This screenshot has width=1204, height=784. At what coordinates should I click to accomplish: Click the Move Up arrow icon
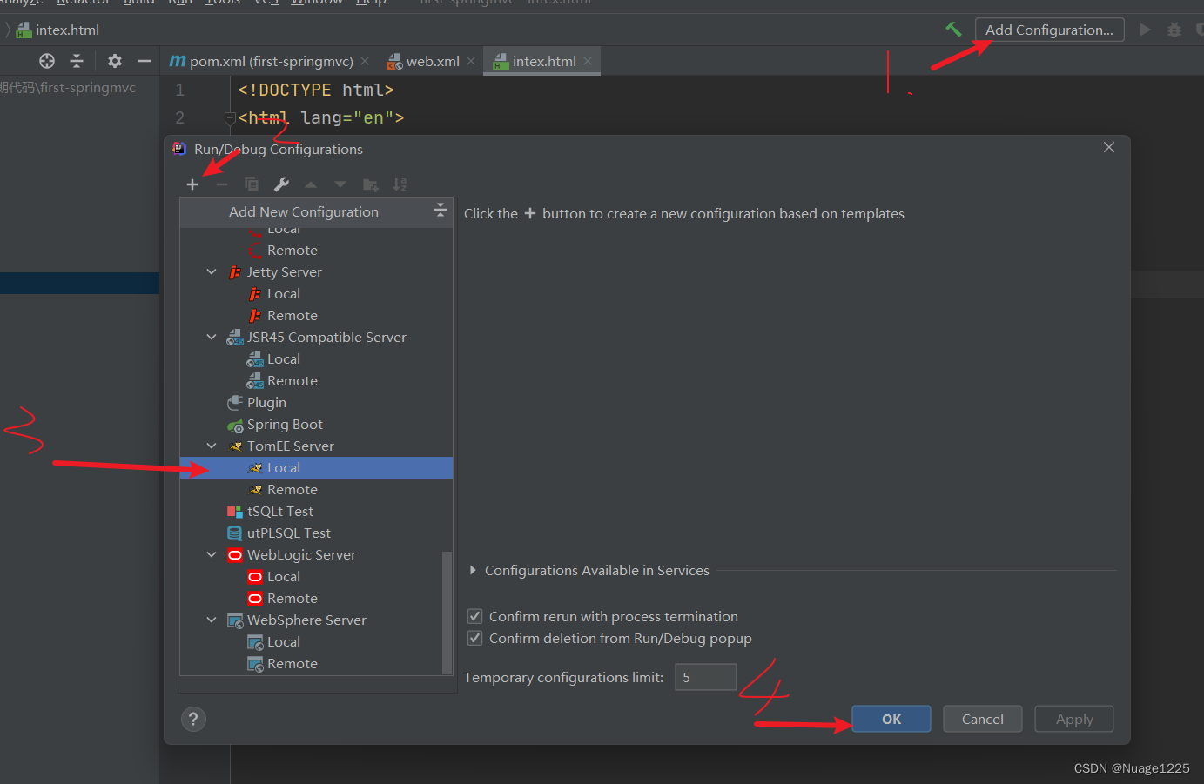pyautogui.click(x=311, y=184)
